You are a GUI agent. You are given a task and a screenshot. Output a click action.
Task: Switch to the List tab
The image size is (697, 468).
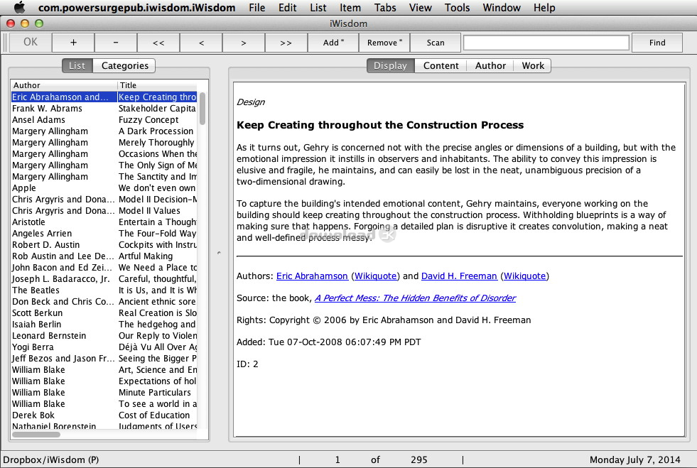(x=77, y=65)
